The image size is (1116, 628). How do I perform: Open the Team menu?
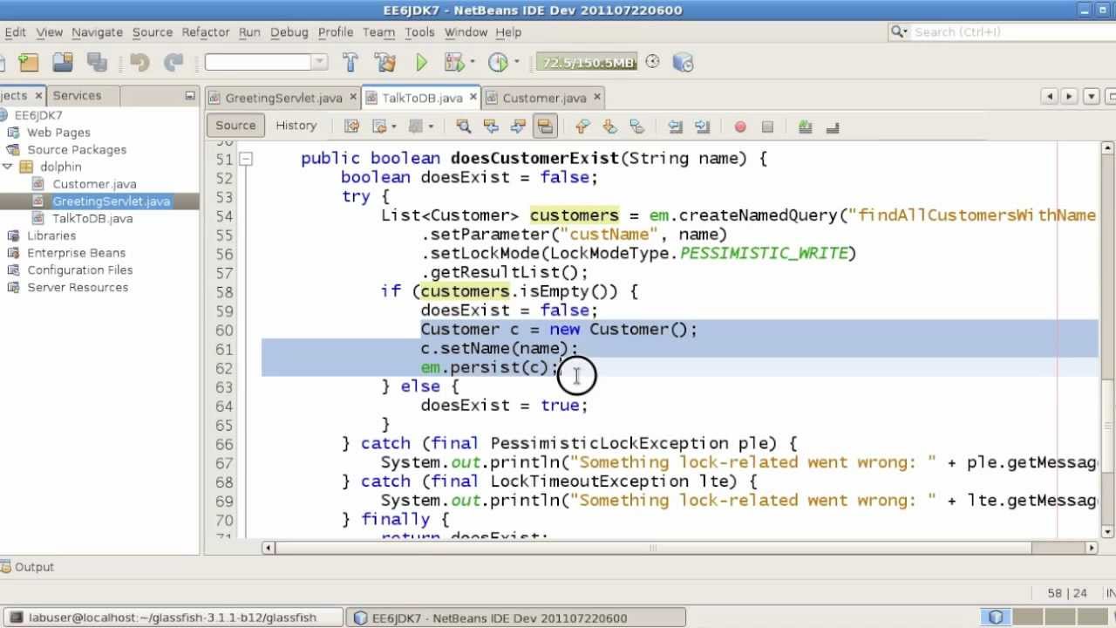[378, 31]
